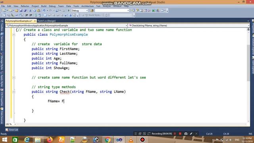Pause the Bandicam recording
Image resolution: width=254 pixels, height=143 pixels.
tap(175, 133)
